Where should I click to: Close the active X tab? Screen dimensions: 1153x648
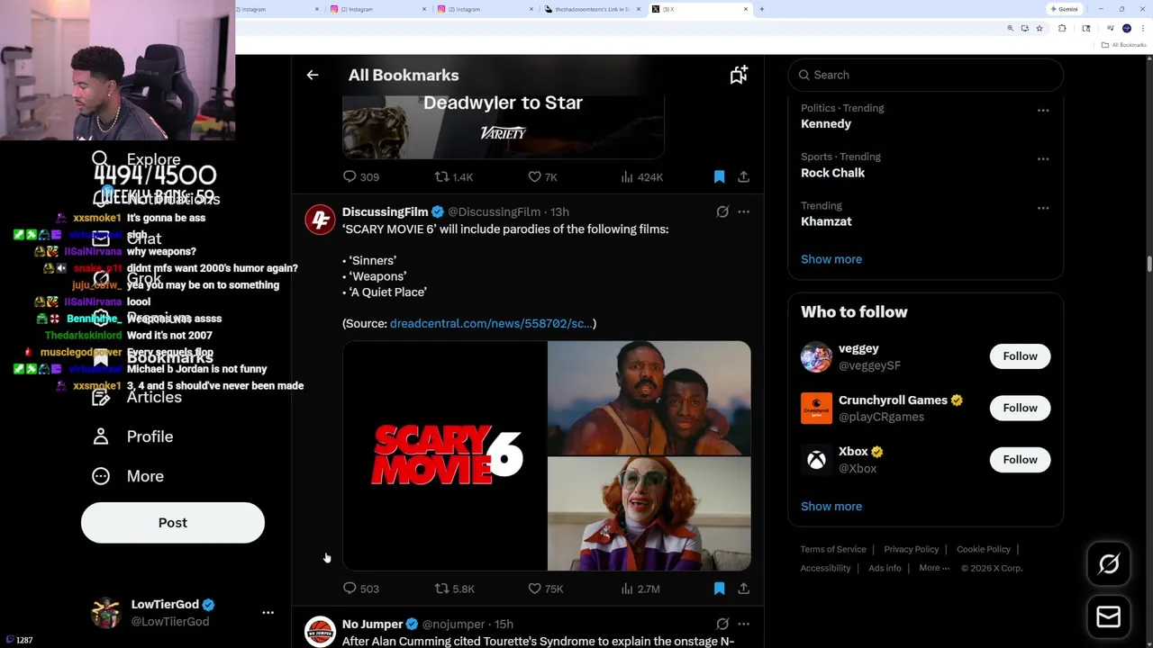coord(746,9)
